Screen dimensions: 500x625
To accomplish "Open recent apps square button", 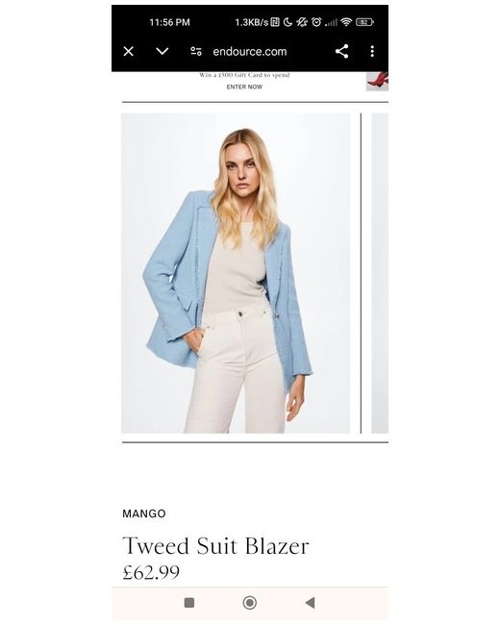I will (189, 603).
